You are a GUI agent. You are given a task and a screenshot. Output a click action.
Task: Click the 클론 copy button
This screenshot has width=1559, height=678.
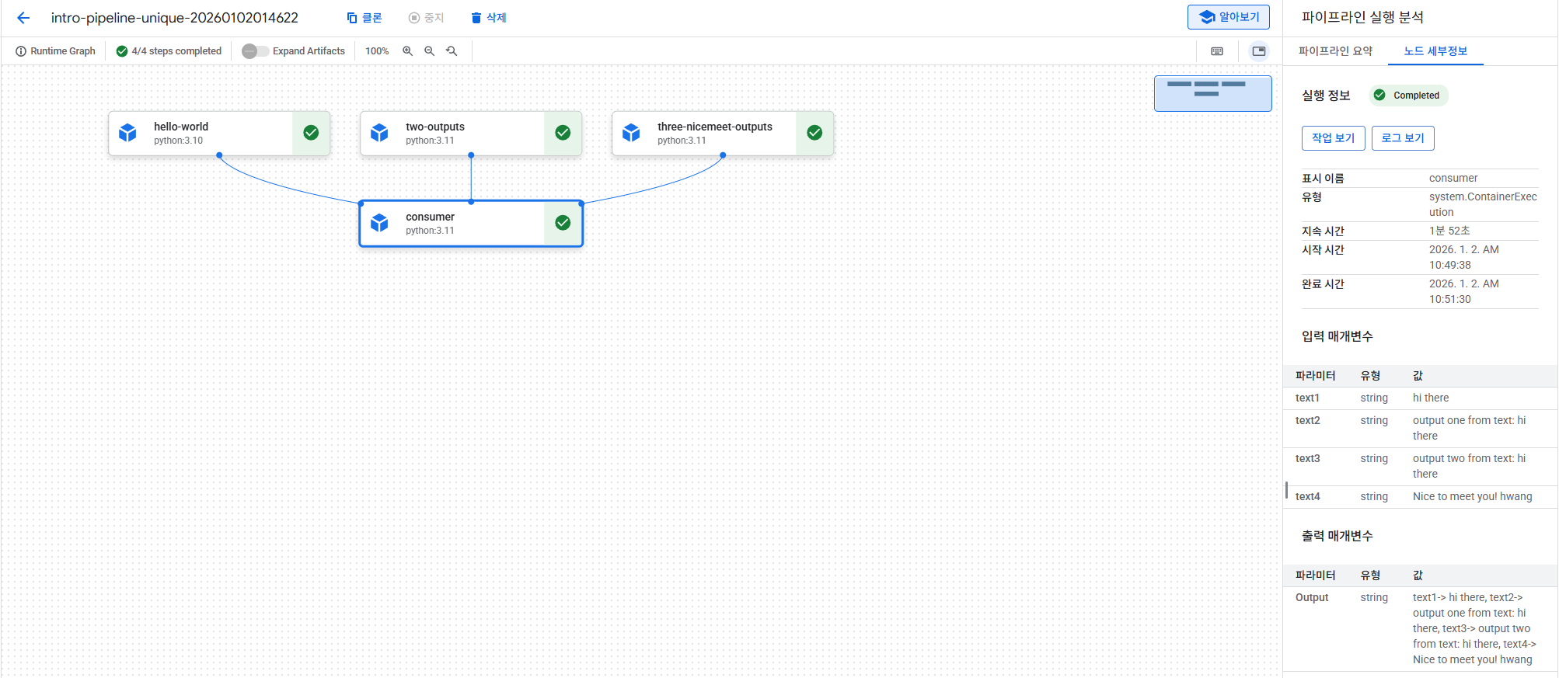pyautogui.click(x=364, y=18)
